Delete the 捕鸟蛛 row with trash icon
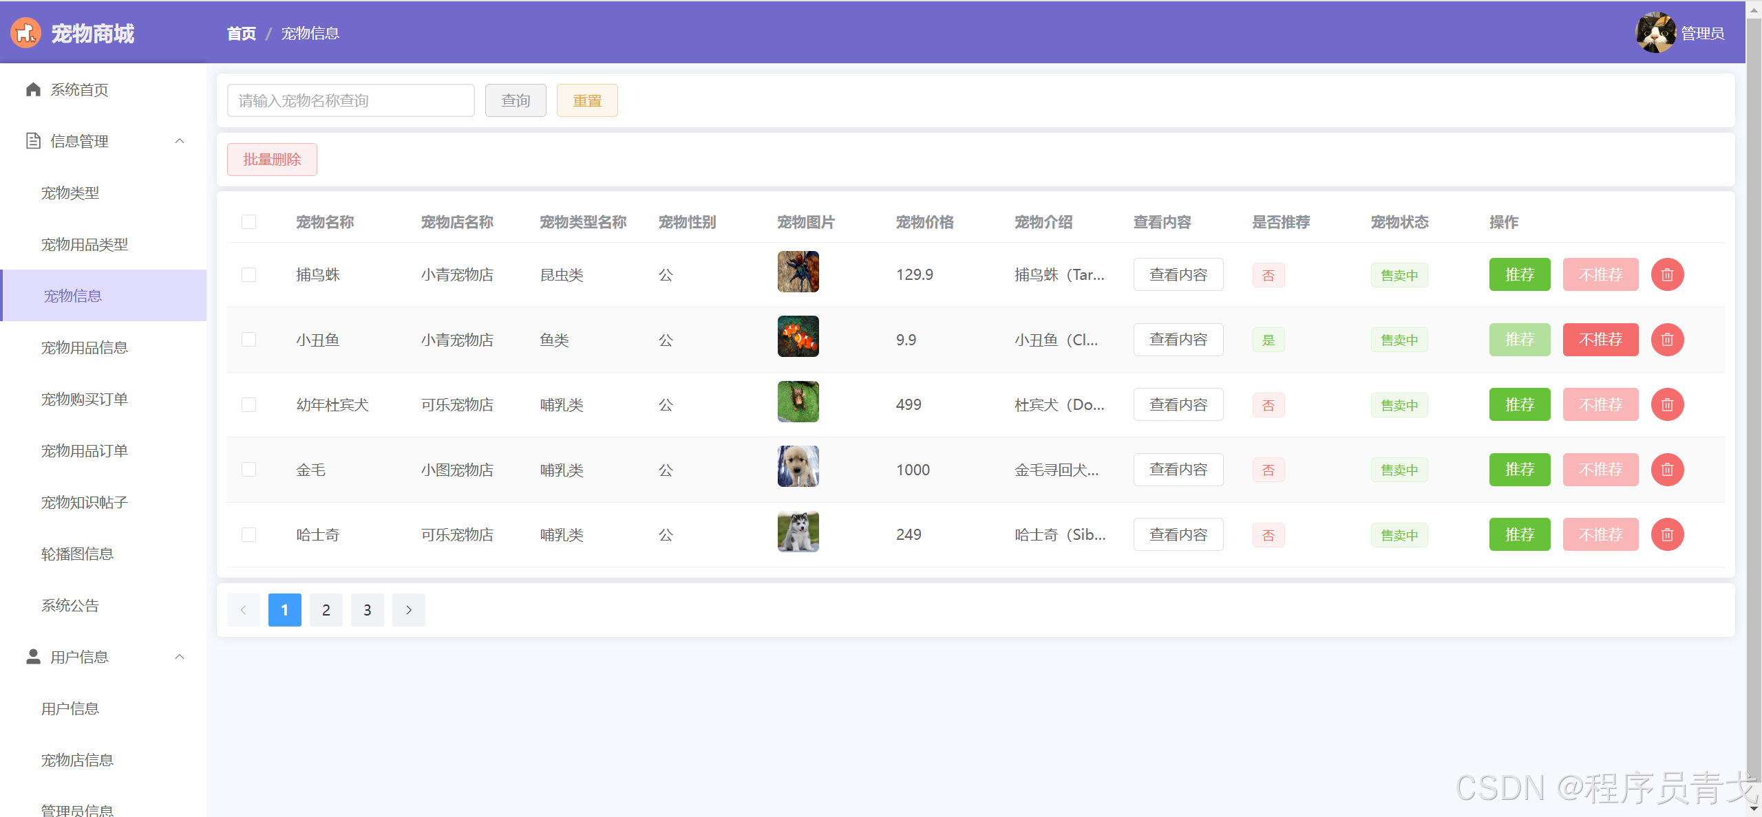The width and height of the screenshot is (1762, 817). point(1667,275)
